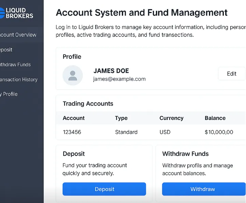
Task: Select the Account column header
Action: (74, 118)
